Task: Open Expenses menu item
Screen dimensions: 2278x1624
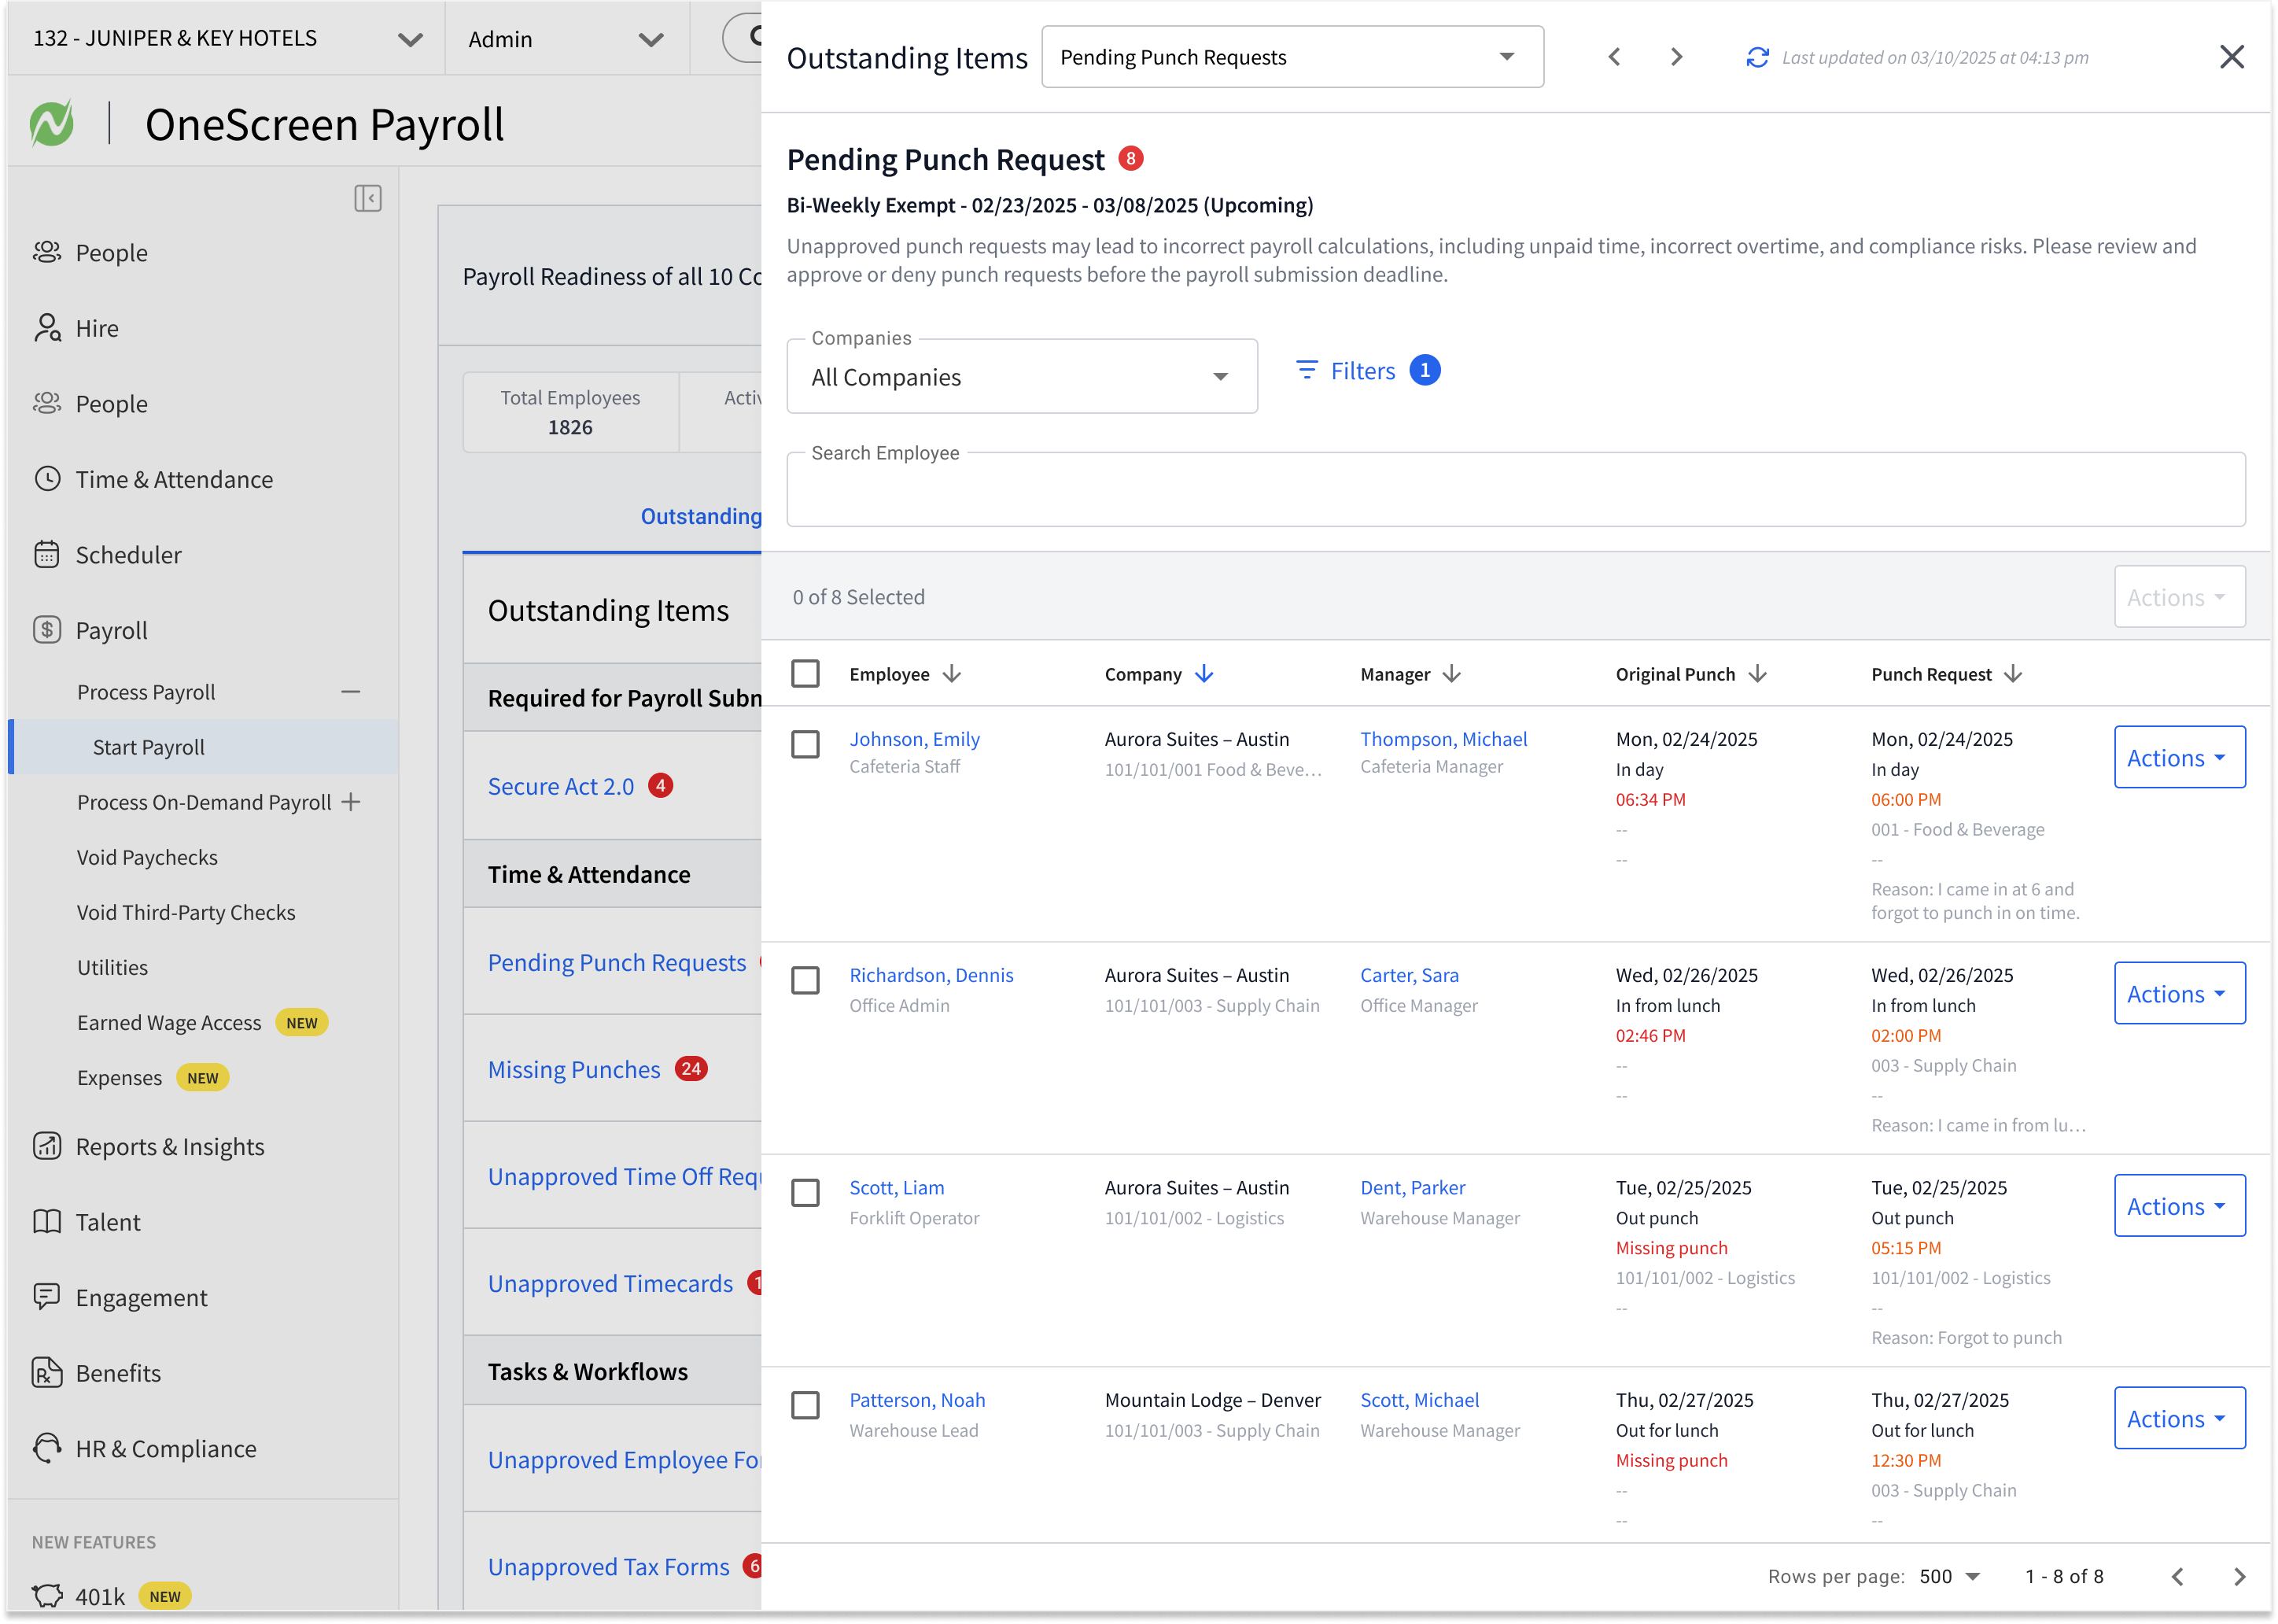Action: click(119, 1077)
